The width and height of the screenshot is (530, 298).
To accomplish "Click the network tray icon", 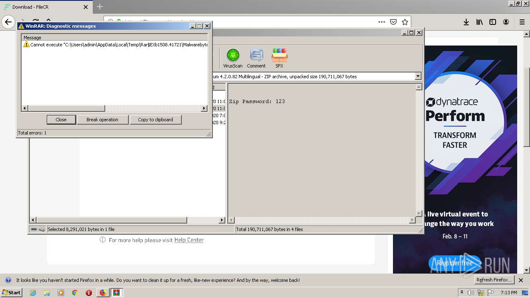I will pos(481,293).
